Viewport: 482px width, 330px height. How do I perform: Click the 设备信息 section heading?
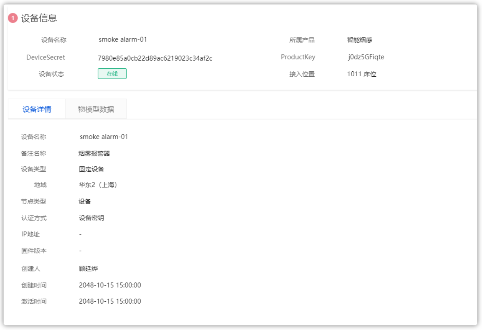tap(39, 18)
